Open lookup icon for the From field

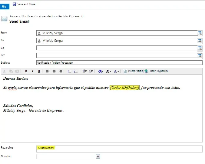click(200, 33)
